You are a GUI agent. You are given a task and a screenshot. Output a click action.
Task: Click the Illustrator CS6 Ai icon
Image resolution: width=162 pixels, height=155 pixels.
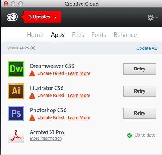point(16,91)
